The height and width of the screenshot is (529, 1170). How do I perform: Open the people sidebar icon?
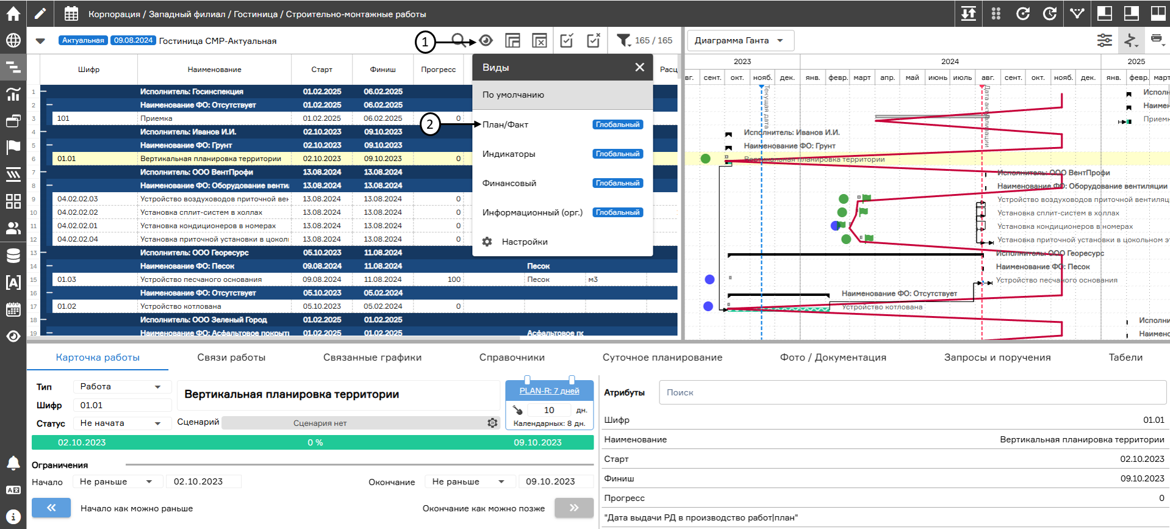point(13,228)
